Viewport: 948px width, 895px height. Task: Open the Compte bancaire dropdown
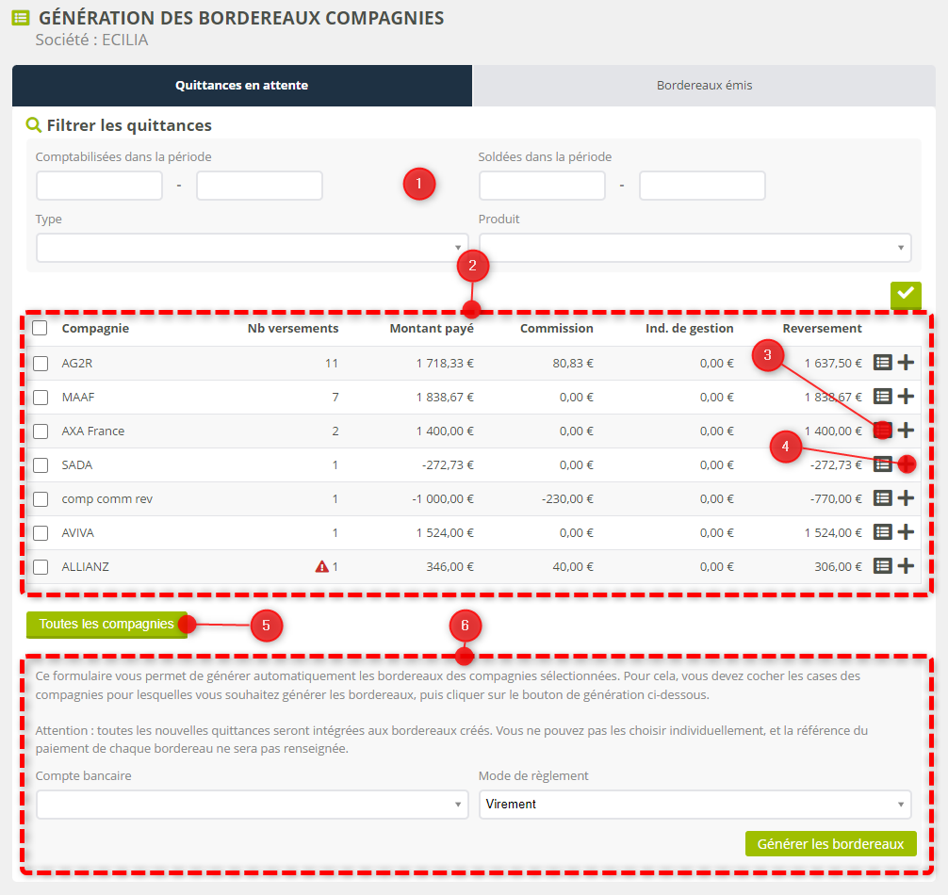point(252,805)
